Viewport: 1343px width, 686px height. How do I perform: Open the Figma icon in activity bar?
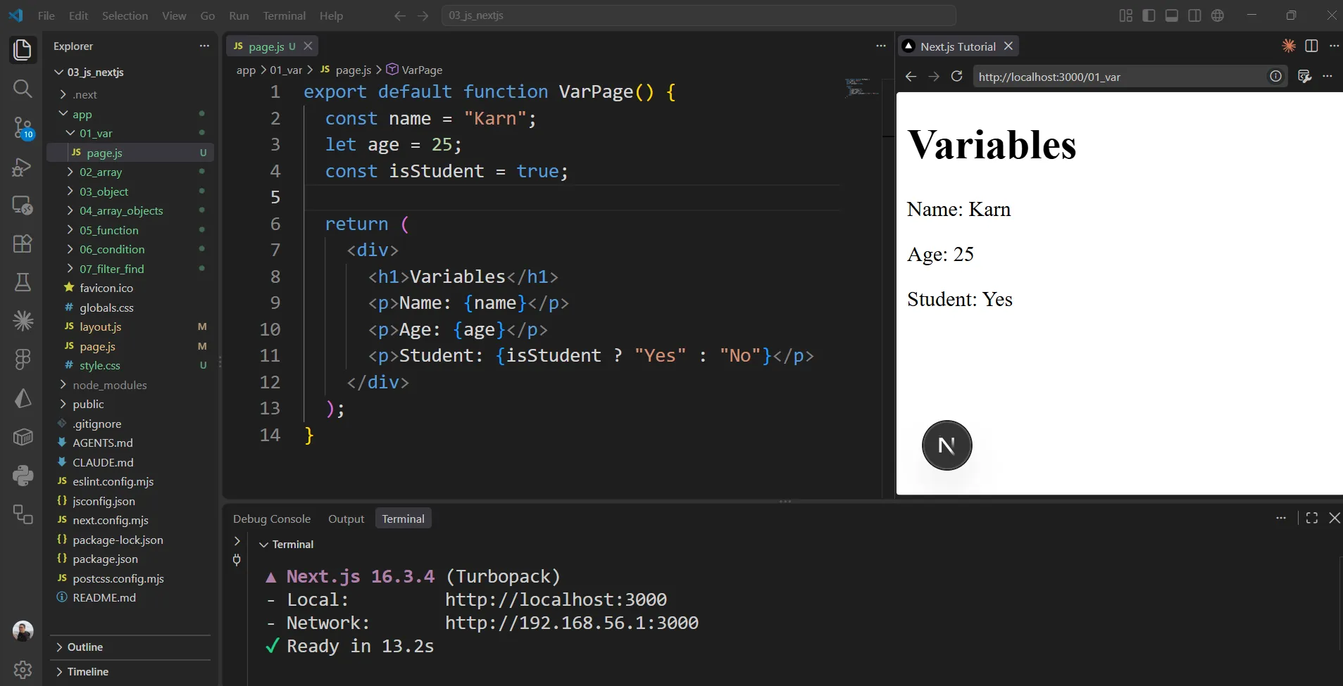point(23,360)
